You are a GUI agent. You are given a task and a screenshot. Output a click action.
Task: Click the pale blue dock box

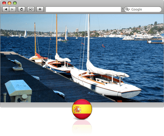[x=18, y=91]
